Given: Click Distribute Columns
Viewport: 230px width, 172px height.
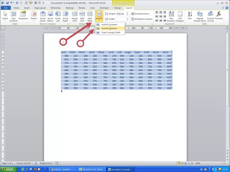Looking at the screenshot, I should [x=142, y=19].
